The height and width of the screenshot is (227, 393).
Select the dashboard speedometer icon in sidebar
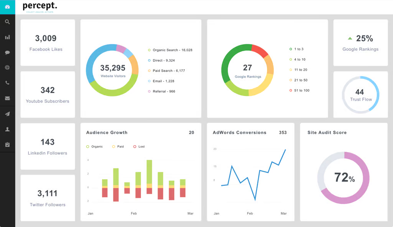coord(7,7)
